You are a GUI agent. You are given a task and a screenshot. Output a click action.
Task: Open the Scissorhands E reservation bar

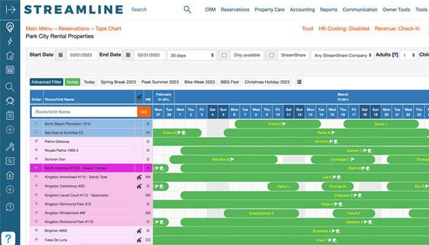point(261,213)
